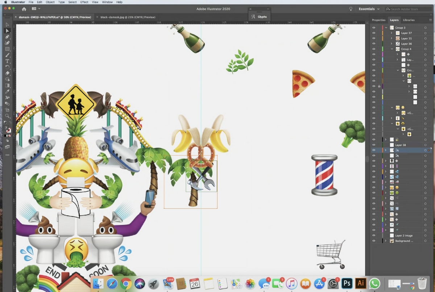Pick the Rectangle tool
435x292 pixels.
click(7, 49)
